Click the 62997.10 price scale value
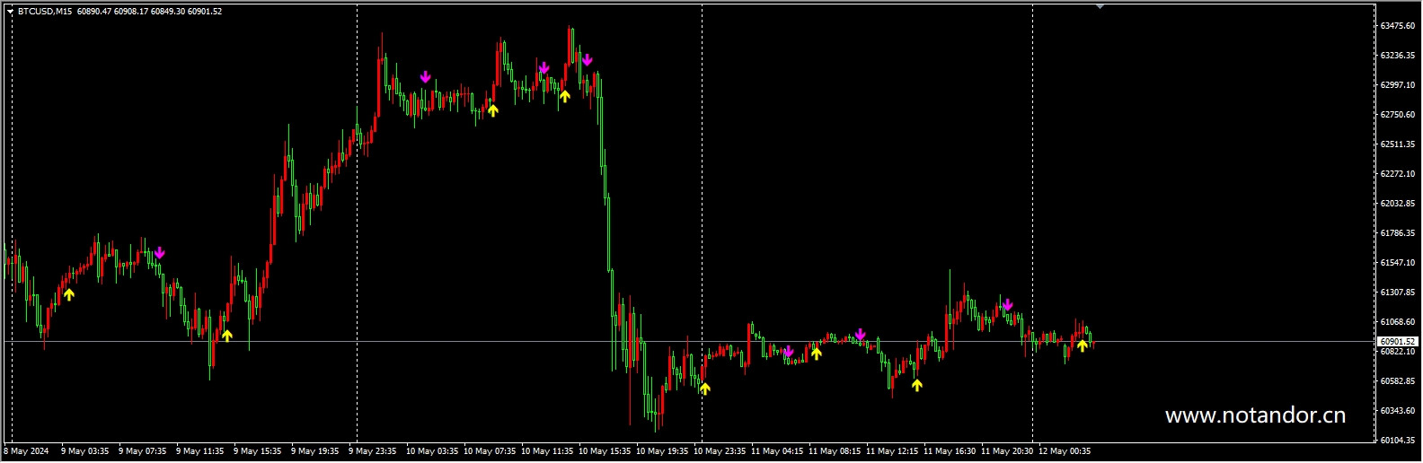Viewport: 1423px width, 463px height. 1398,85
